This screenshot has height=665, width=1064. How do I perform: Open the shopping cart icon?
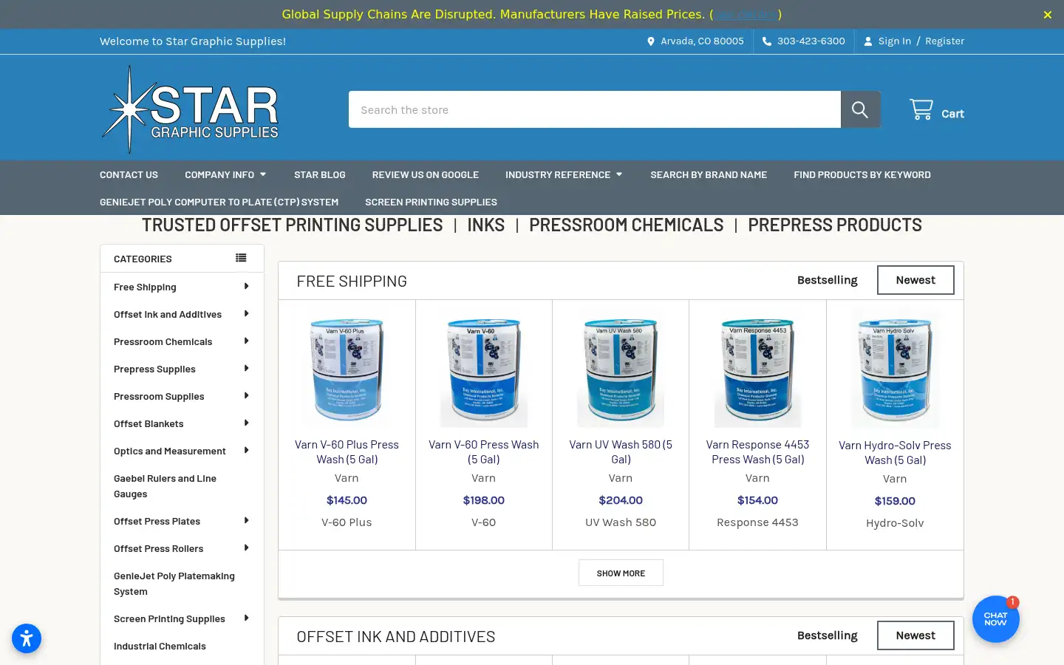(921, 109)
